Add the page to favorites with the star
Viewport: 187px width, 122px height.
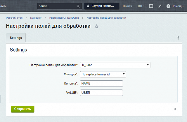[x=97, y=26]
